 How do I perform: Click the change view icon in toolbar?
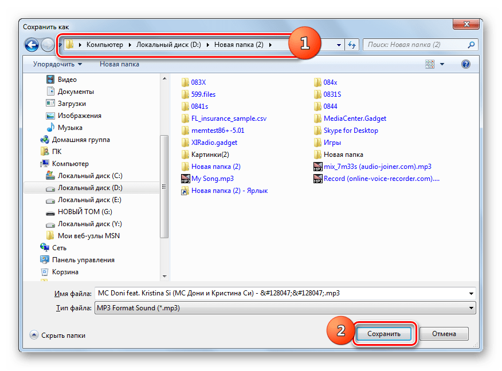click(x=430, y=64)
